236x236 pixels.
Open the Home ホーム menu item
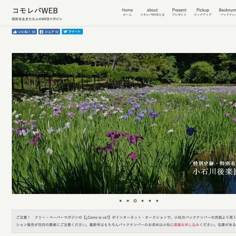tap(127, 12)
